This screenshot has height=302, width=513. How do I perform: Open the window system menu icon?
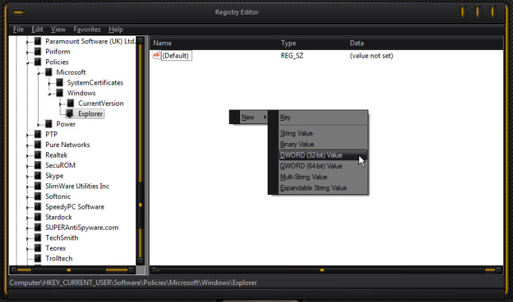coord(18,12)
